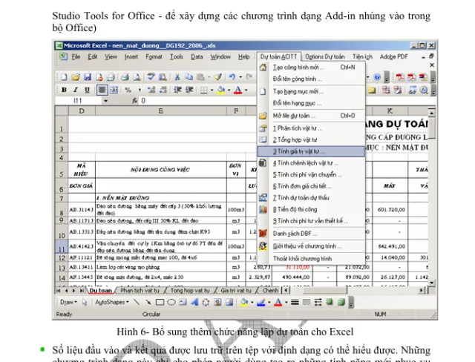Open the Borders dropdown arrow

tap(212, 90)
